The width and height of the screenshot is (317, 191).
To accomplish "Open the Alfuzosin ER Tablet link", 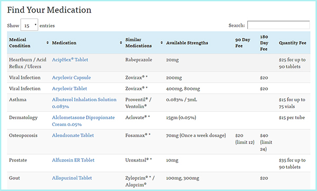I will pyautogui.click(x=73, y=160).
